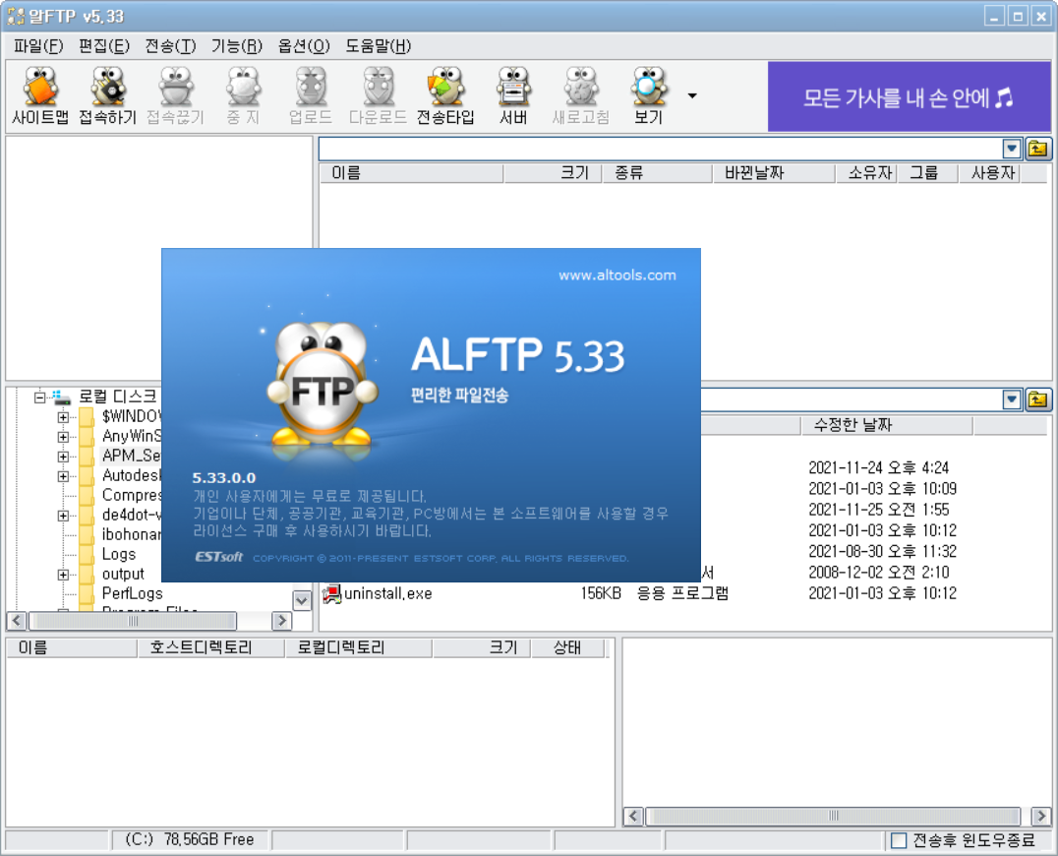1058x856 pixels.
Task: Click the folder tree horizontal scrollbar thumb
Action: coord(133,621)
